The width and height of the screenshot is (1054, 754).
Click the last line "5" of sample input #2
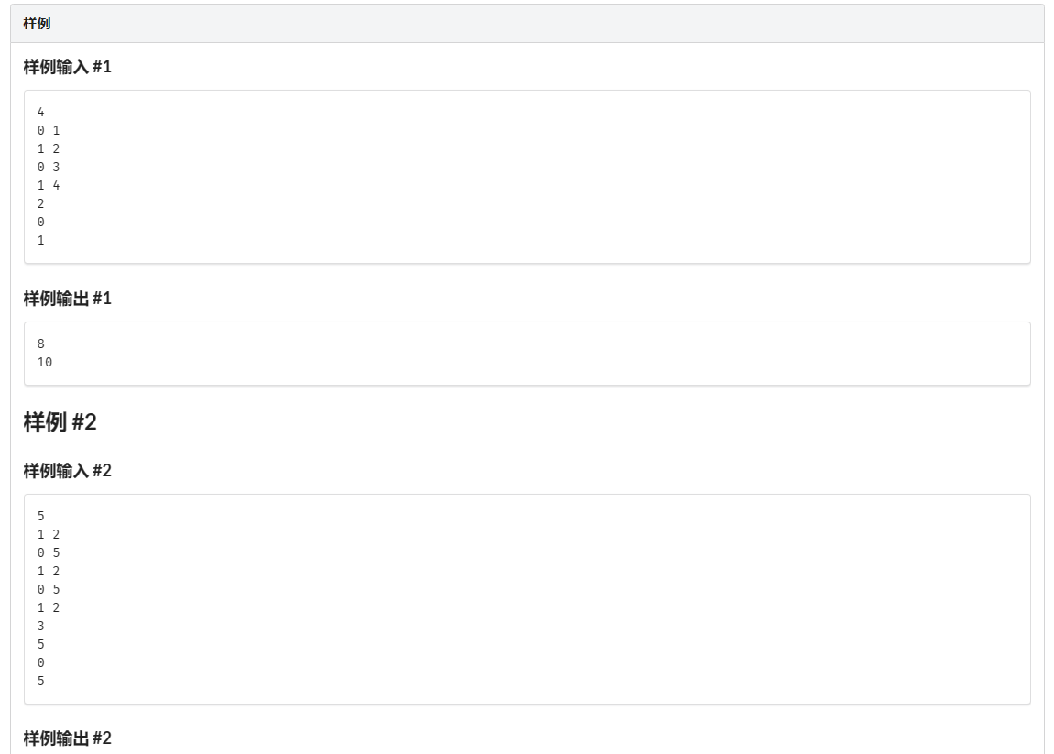click(x=41, y=681)
